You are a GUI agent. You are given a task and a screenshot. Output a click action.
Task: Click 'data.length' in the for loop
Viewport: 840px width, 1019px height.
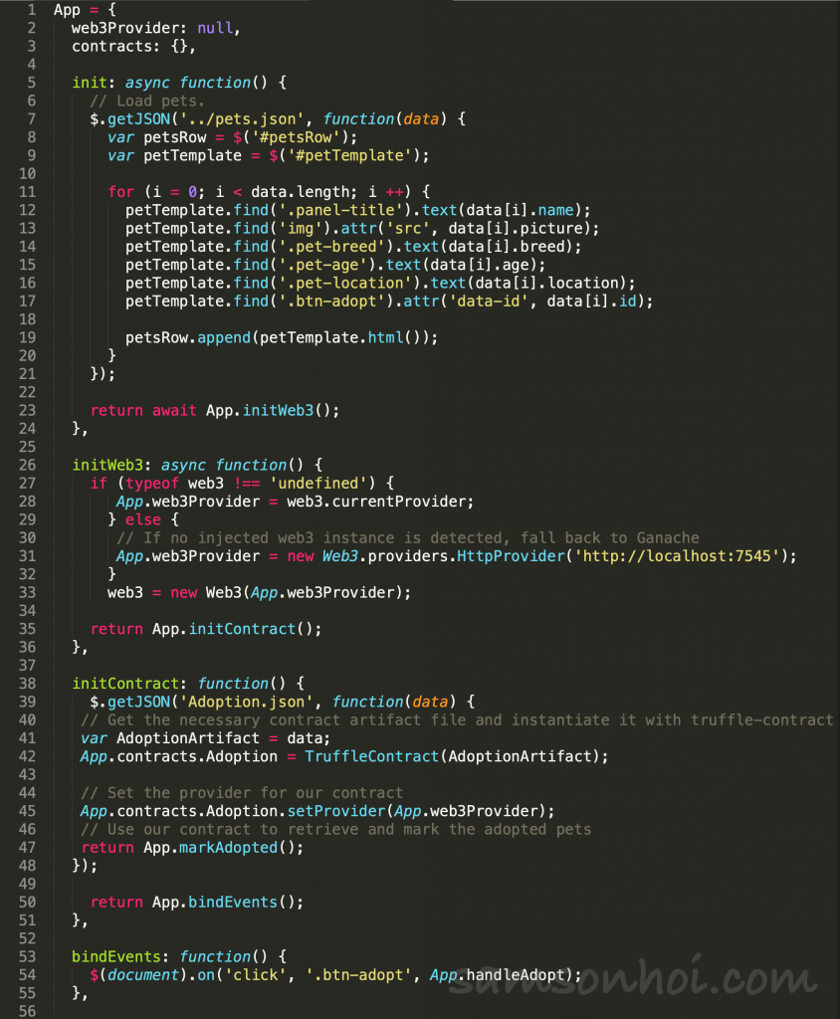coord(301,192)
